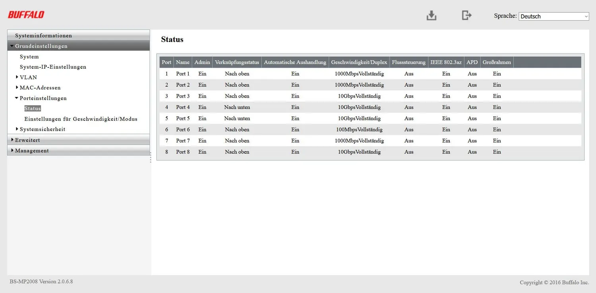The height and width of the screenshot is (293, 596).
Task: Open the Systeminformationen menu item
Action: tap(78, 35)
